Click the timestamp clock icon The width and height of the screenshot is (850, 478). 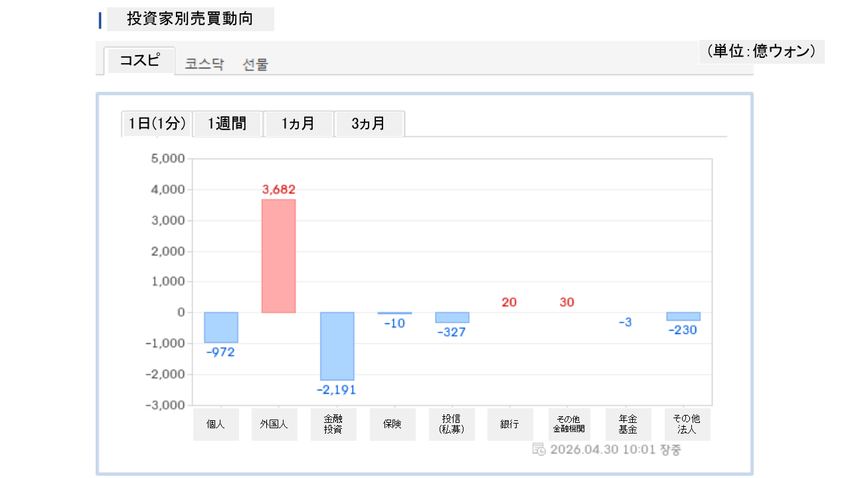tap(539, 449)
